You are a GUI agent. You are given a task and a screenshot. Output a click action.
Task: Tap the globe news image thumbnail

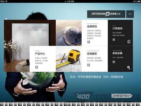[x=69, y=33]
